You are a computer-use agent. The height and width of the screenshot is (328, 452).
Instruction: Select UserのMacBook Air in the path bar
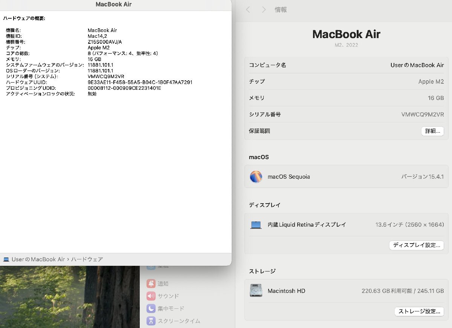click(x=38, y=259)
